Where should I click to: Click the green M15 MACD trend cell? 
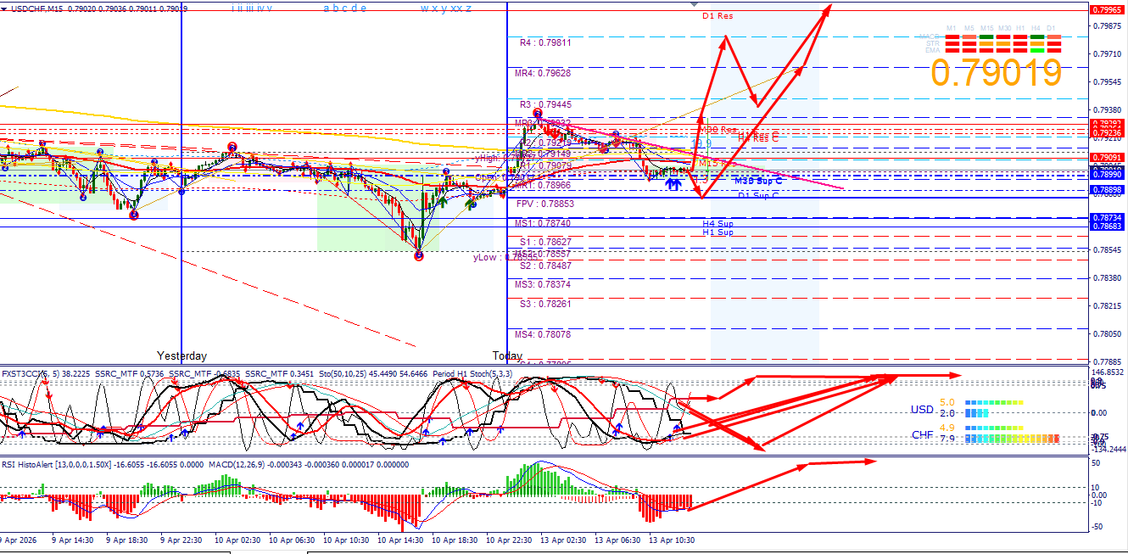click(986, 36)
